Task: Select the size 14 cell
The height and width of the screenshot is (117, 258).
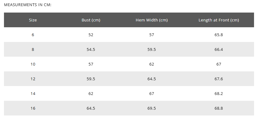Action: (x=33, y=93)
